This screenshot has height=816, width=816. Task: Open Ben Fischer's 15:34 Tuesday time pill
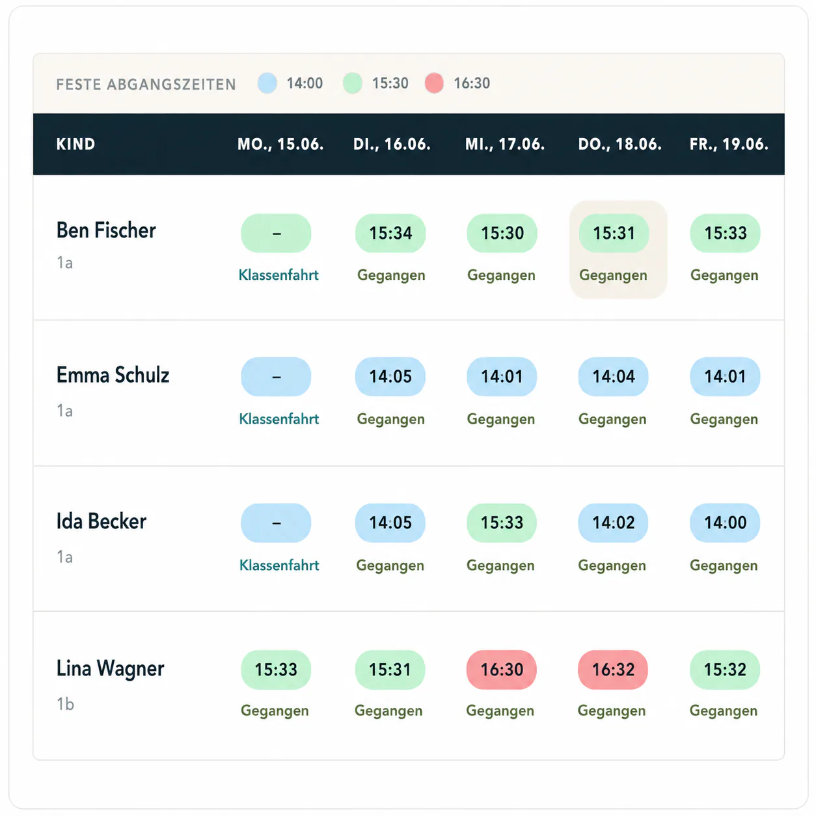point(390,233)
